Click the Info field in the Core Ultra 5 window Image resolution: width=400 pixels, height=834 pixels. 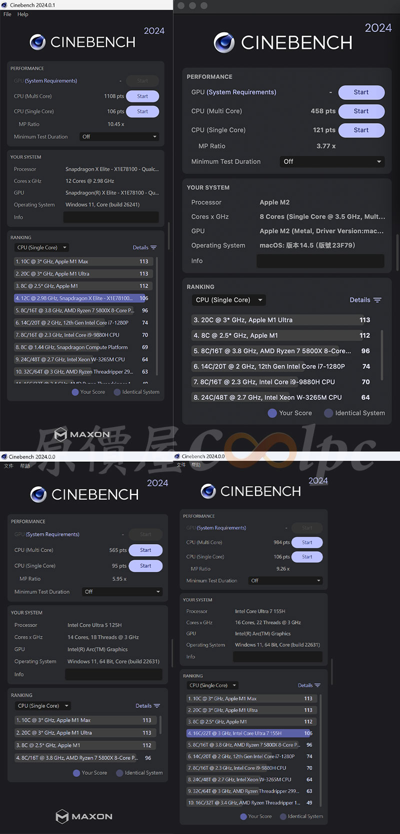point(113,674)
